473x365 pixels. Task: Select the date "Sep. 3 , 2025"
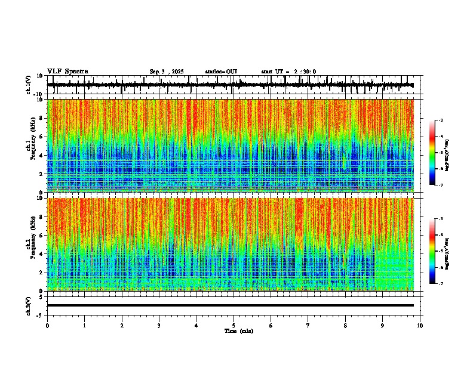[x=167, y=72]
